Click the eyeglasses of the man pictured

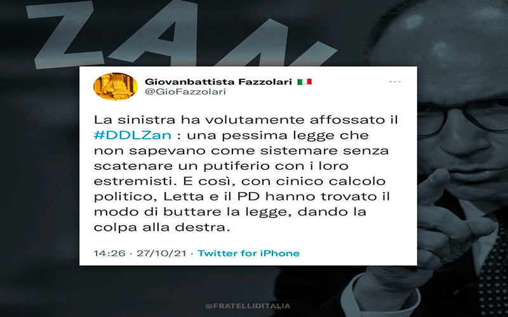pyautogui.click(x=463, y=117)
